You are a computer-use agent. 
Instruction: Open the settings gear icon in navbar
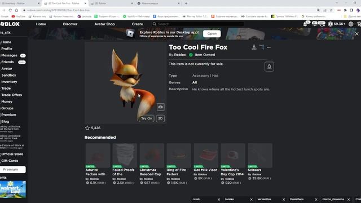(351, 24)
